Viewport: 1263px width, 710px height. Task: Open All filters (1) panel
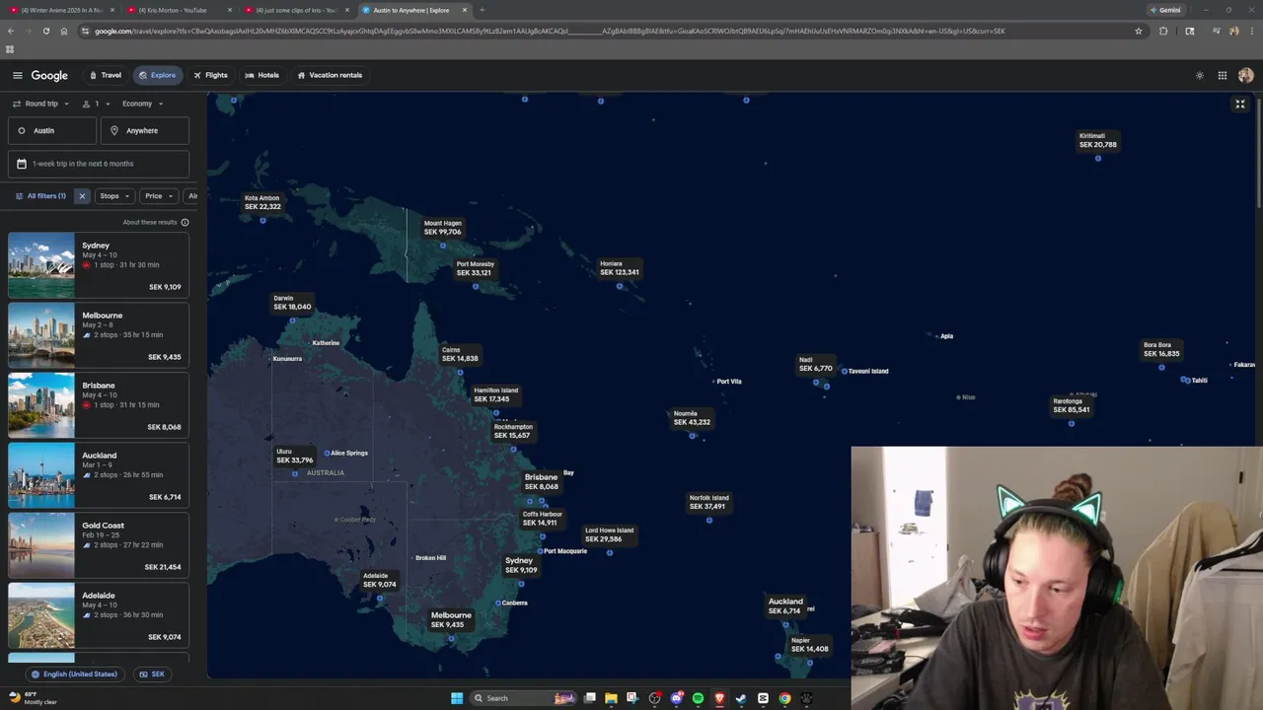click(x=40, y=196)
